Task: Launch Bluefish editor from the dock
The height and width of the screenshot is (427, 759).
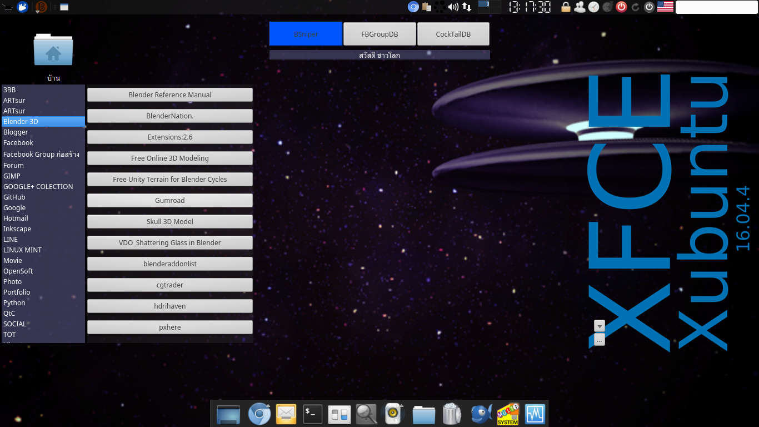Action: pos(481,414)
